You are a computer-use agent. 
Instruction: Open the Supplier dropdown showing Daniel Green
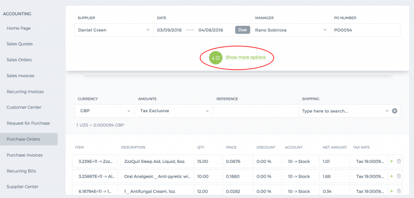click(x=114, y=30)
